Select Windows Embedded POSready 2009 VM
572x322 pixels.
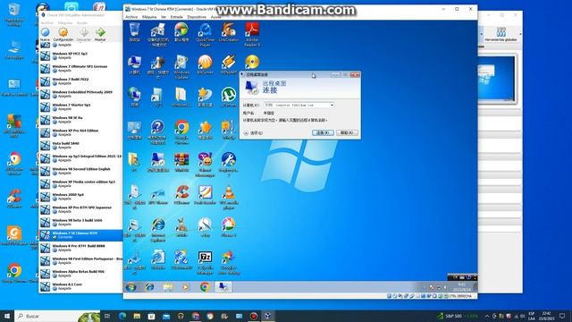80,94
